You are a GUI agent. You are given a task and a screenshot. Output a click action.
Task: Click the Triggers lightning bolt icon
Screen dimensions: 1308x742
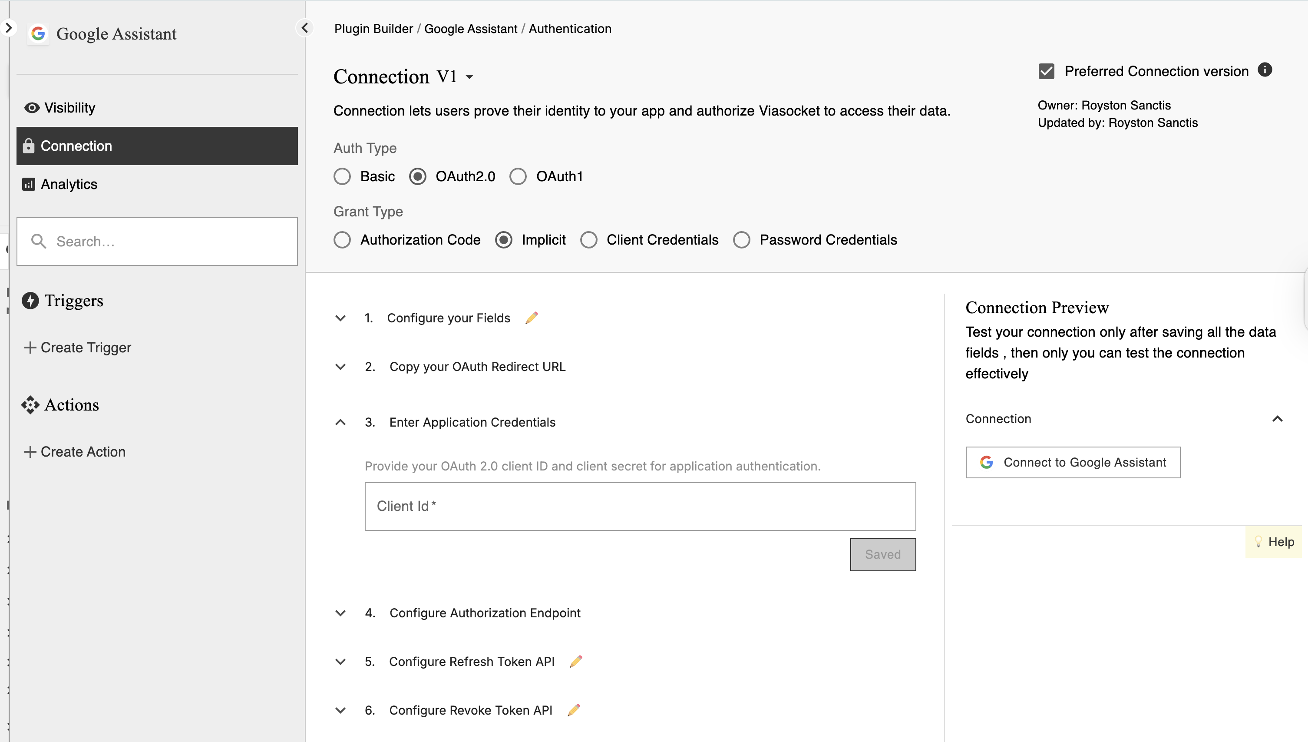coord(30,301)
